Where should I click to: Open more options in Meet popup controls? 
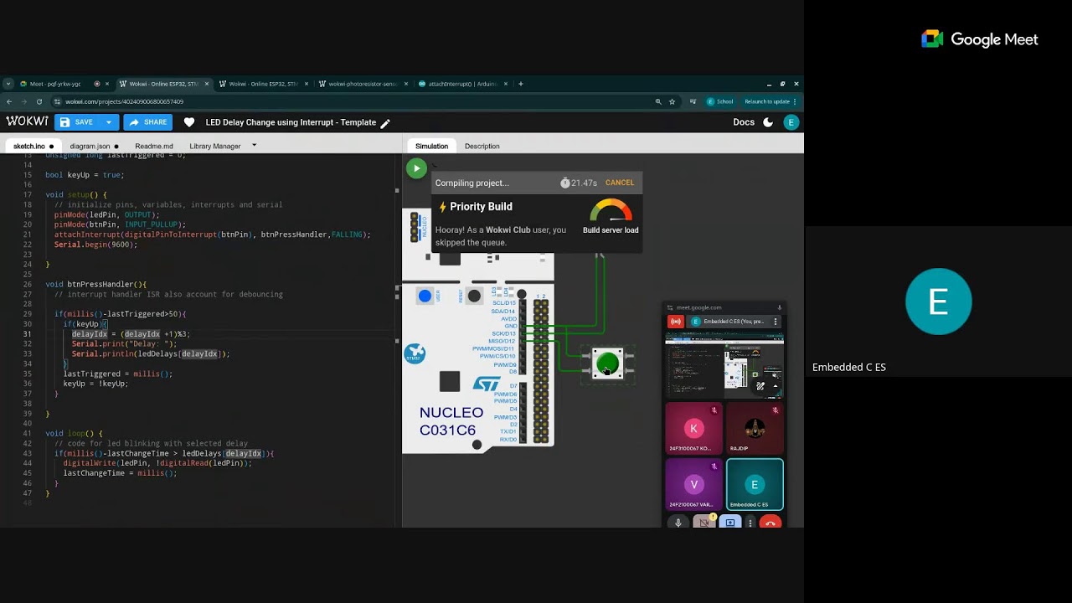[x=750, y=523]
